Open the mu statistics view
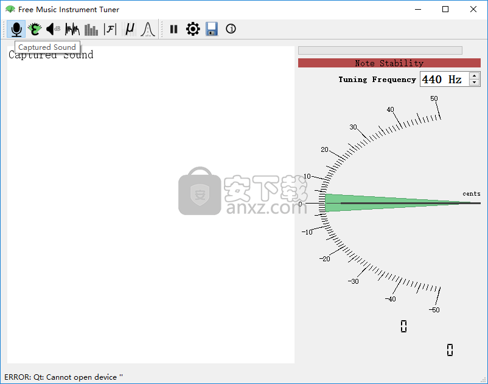 (x=129, y=29)
